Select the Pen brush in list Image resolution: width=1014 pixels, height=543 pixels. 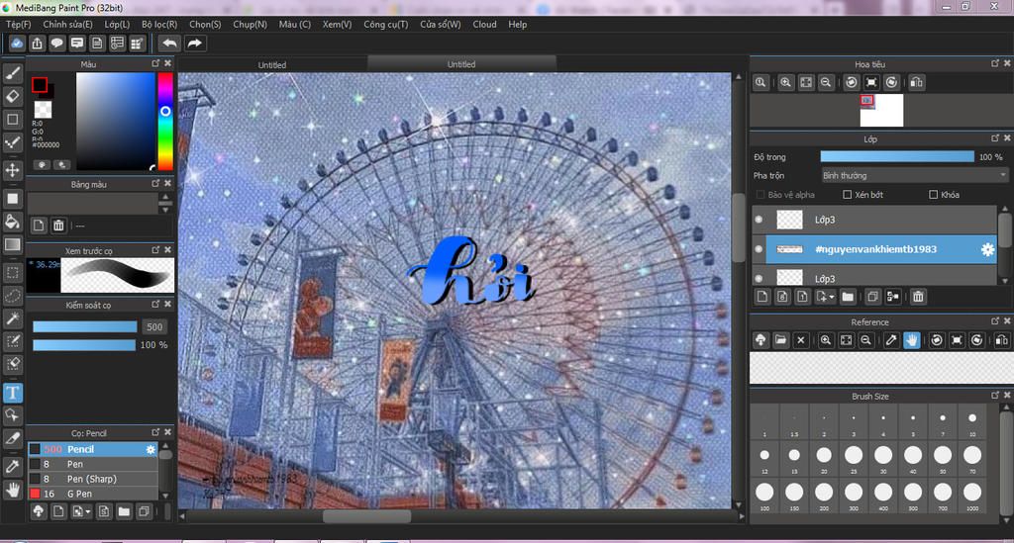(92, 464)
